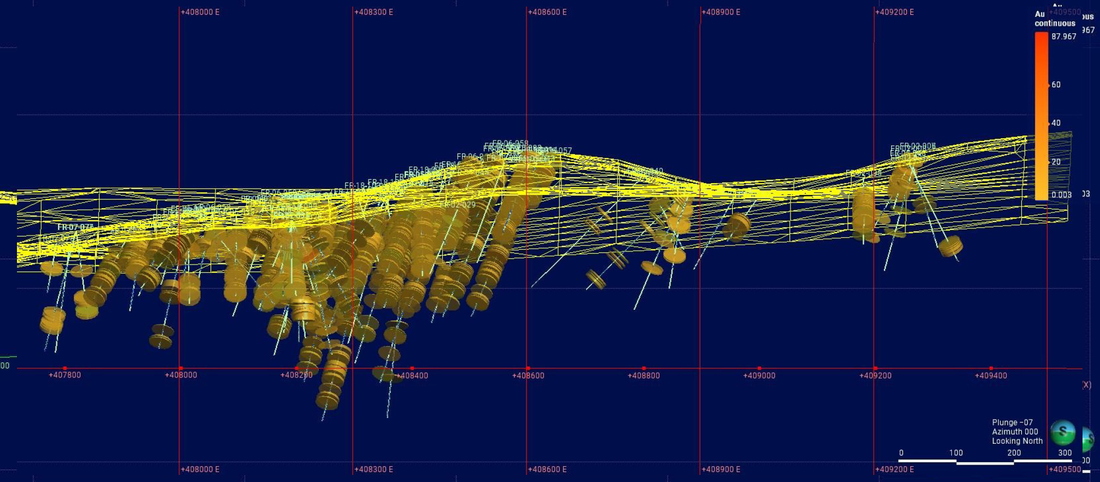Click the 'Looking North' view direction text
The height and width of the screenshot is (482, 1100).
[1017, 441]
